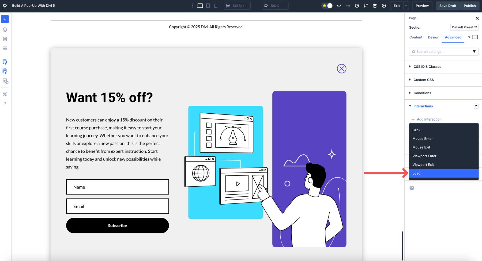Open the editing History icon (clock)
Viewport: 482px width, 261px height.
point(357,5)
